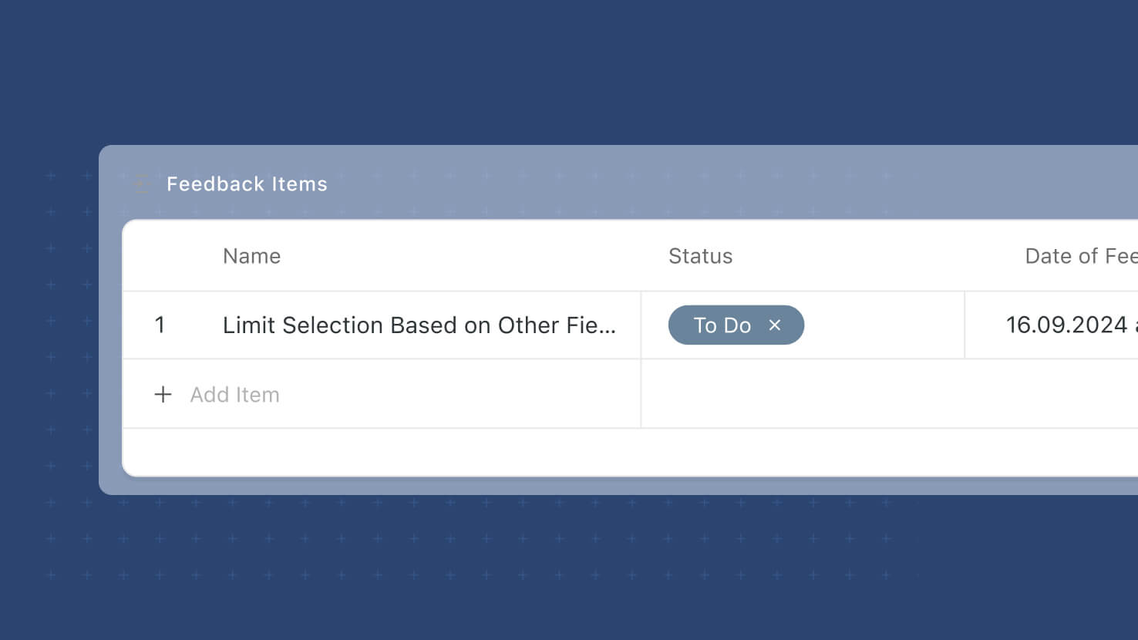Click the empty footer row below Add Item
The image size is (1138, 640).
631,452
